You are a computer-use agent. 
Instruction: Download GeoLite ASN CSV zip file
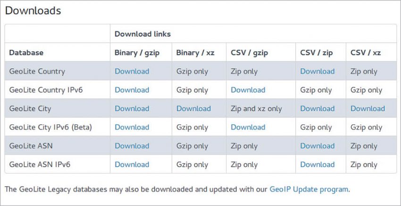(317, 146)
